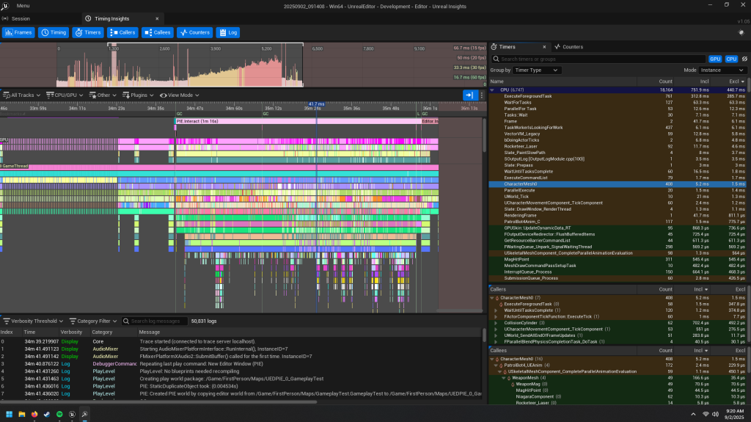Click the volume icon in system tray
The height and width of the screenshot is (422, 751).
715,414
